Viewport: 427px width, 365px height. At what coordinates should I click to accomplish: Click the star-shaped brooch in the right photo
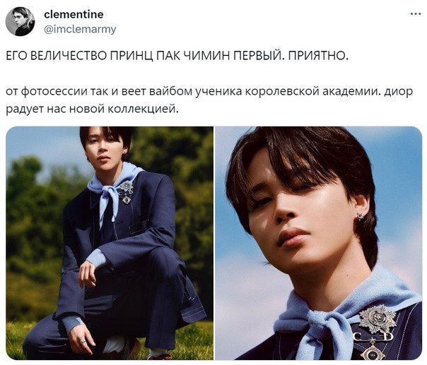[378, 319]
